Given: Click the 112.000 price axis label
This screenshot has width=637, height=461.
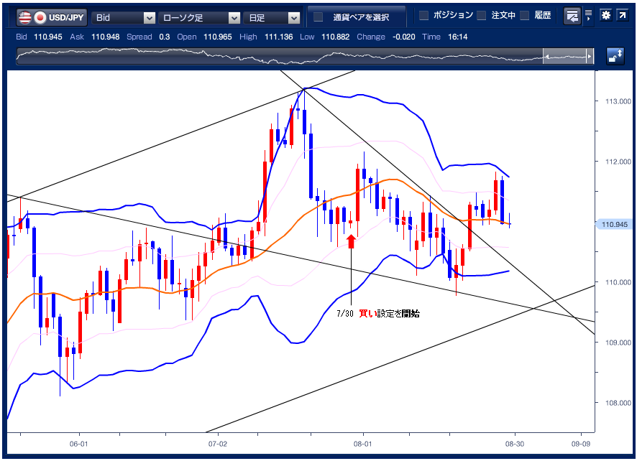Looking at the screenshot, I should point(618,162).
